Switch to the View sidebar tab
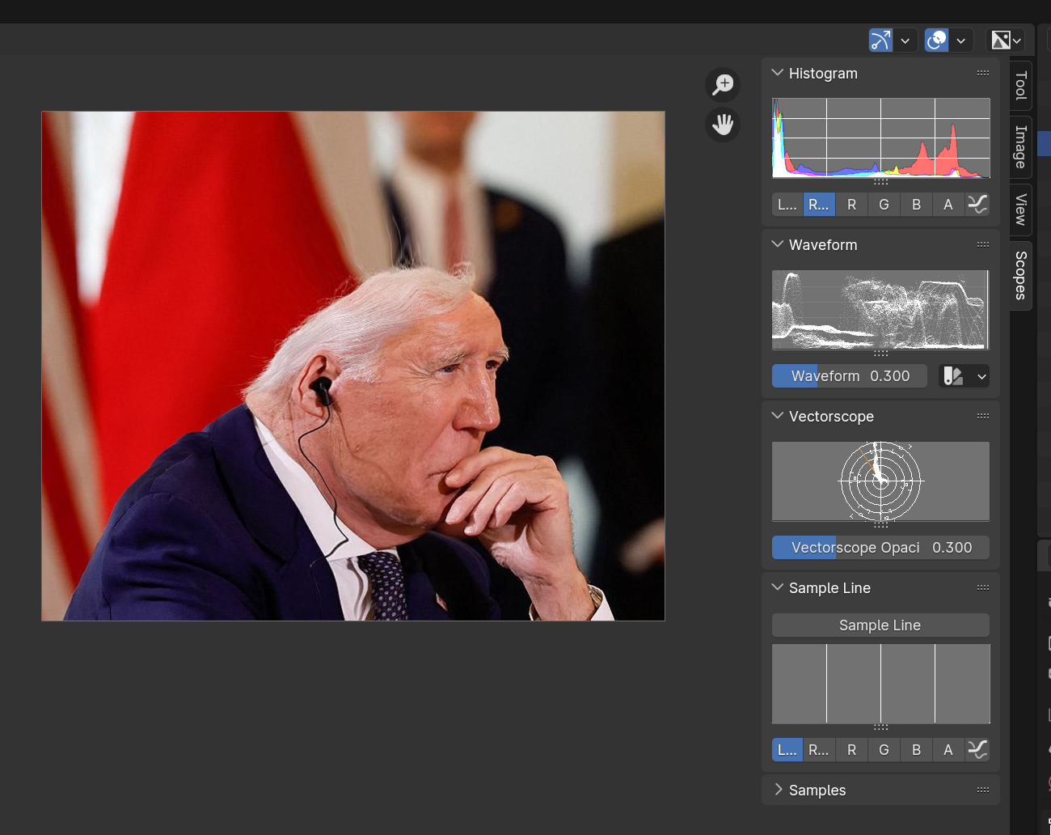Viewport: 1051px width, 835px height. (1021, 210)
